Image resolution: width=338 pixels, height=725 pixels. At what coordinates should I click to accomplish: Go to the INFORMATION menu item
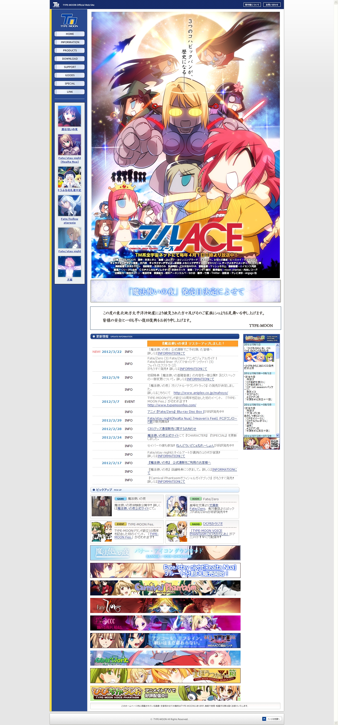click(x=69, y=42)
